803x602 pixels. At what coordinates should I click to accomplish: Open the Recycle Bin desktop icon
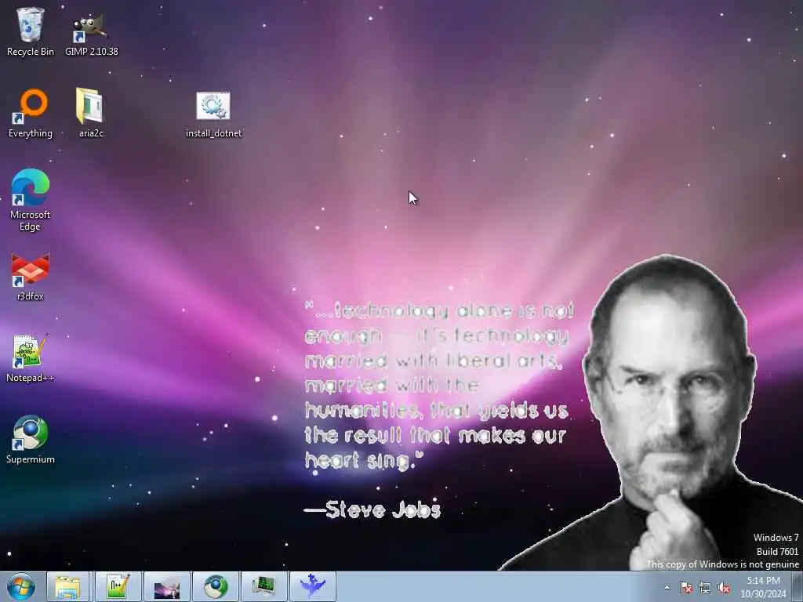(31, 31)
